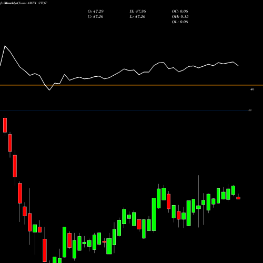Select the high price value H: 47.36
This screenshot has height=263, width=263.
point(138,12)
